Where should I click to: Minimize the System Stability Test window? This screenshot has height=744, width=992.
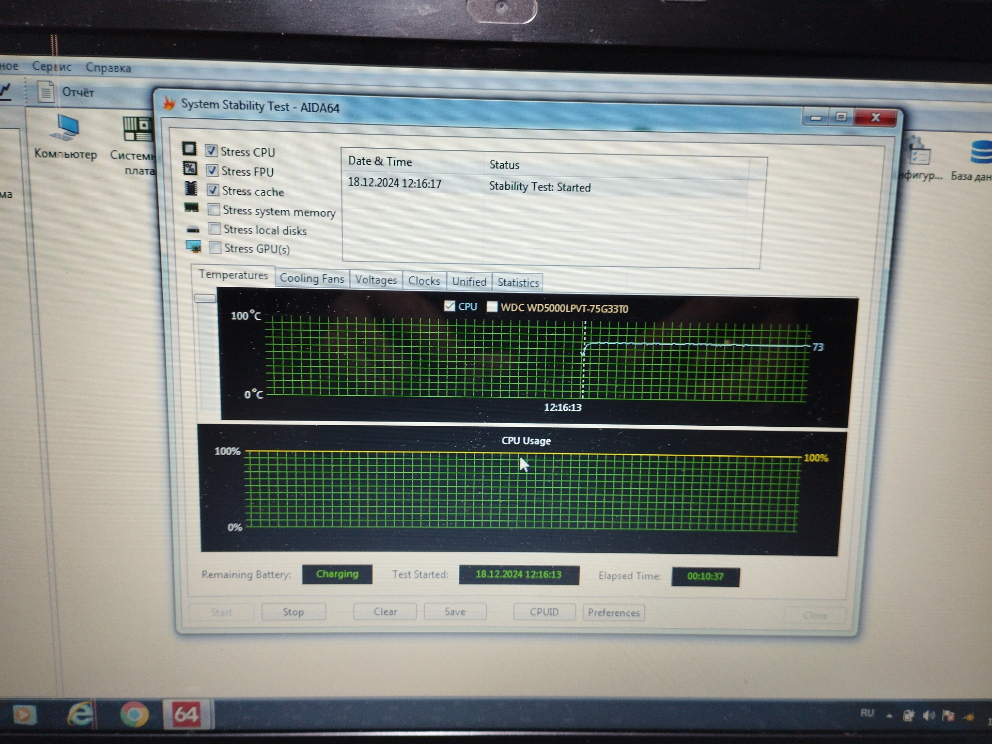click(x=816, y=117)
